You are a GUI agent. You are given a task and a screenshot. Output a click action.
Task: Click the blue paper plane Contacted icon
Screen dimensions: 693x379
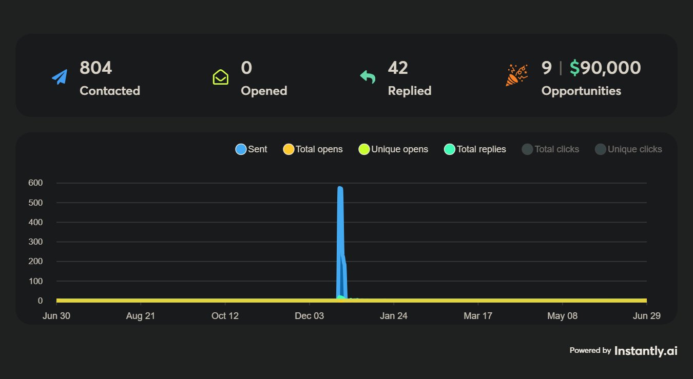pos(60,77)
